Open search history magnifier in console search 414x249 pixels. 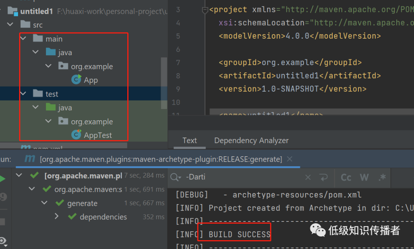176,177
